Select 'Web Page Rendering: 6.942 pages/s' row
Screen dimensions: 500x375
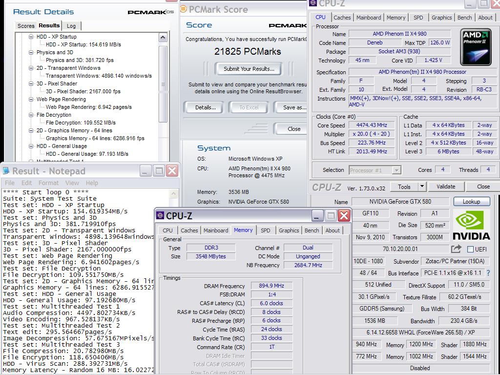pos(89,107)
